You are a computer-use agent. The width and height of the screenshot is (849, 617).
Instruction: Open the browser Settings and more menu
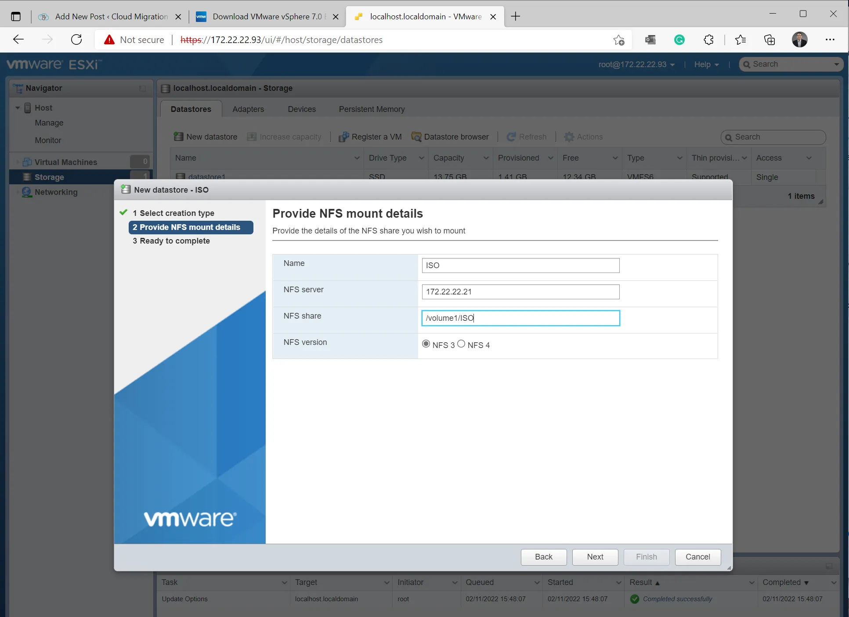point(830,39)
